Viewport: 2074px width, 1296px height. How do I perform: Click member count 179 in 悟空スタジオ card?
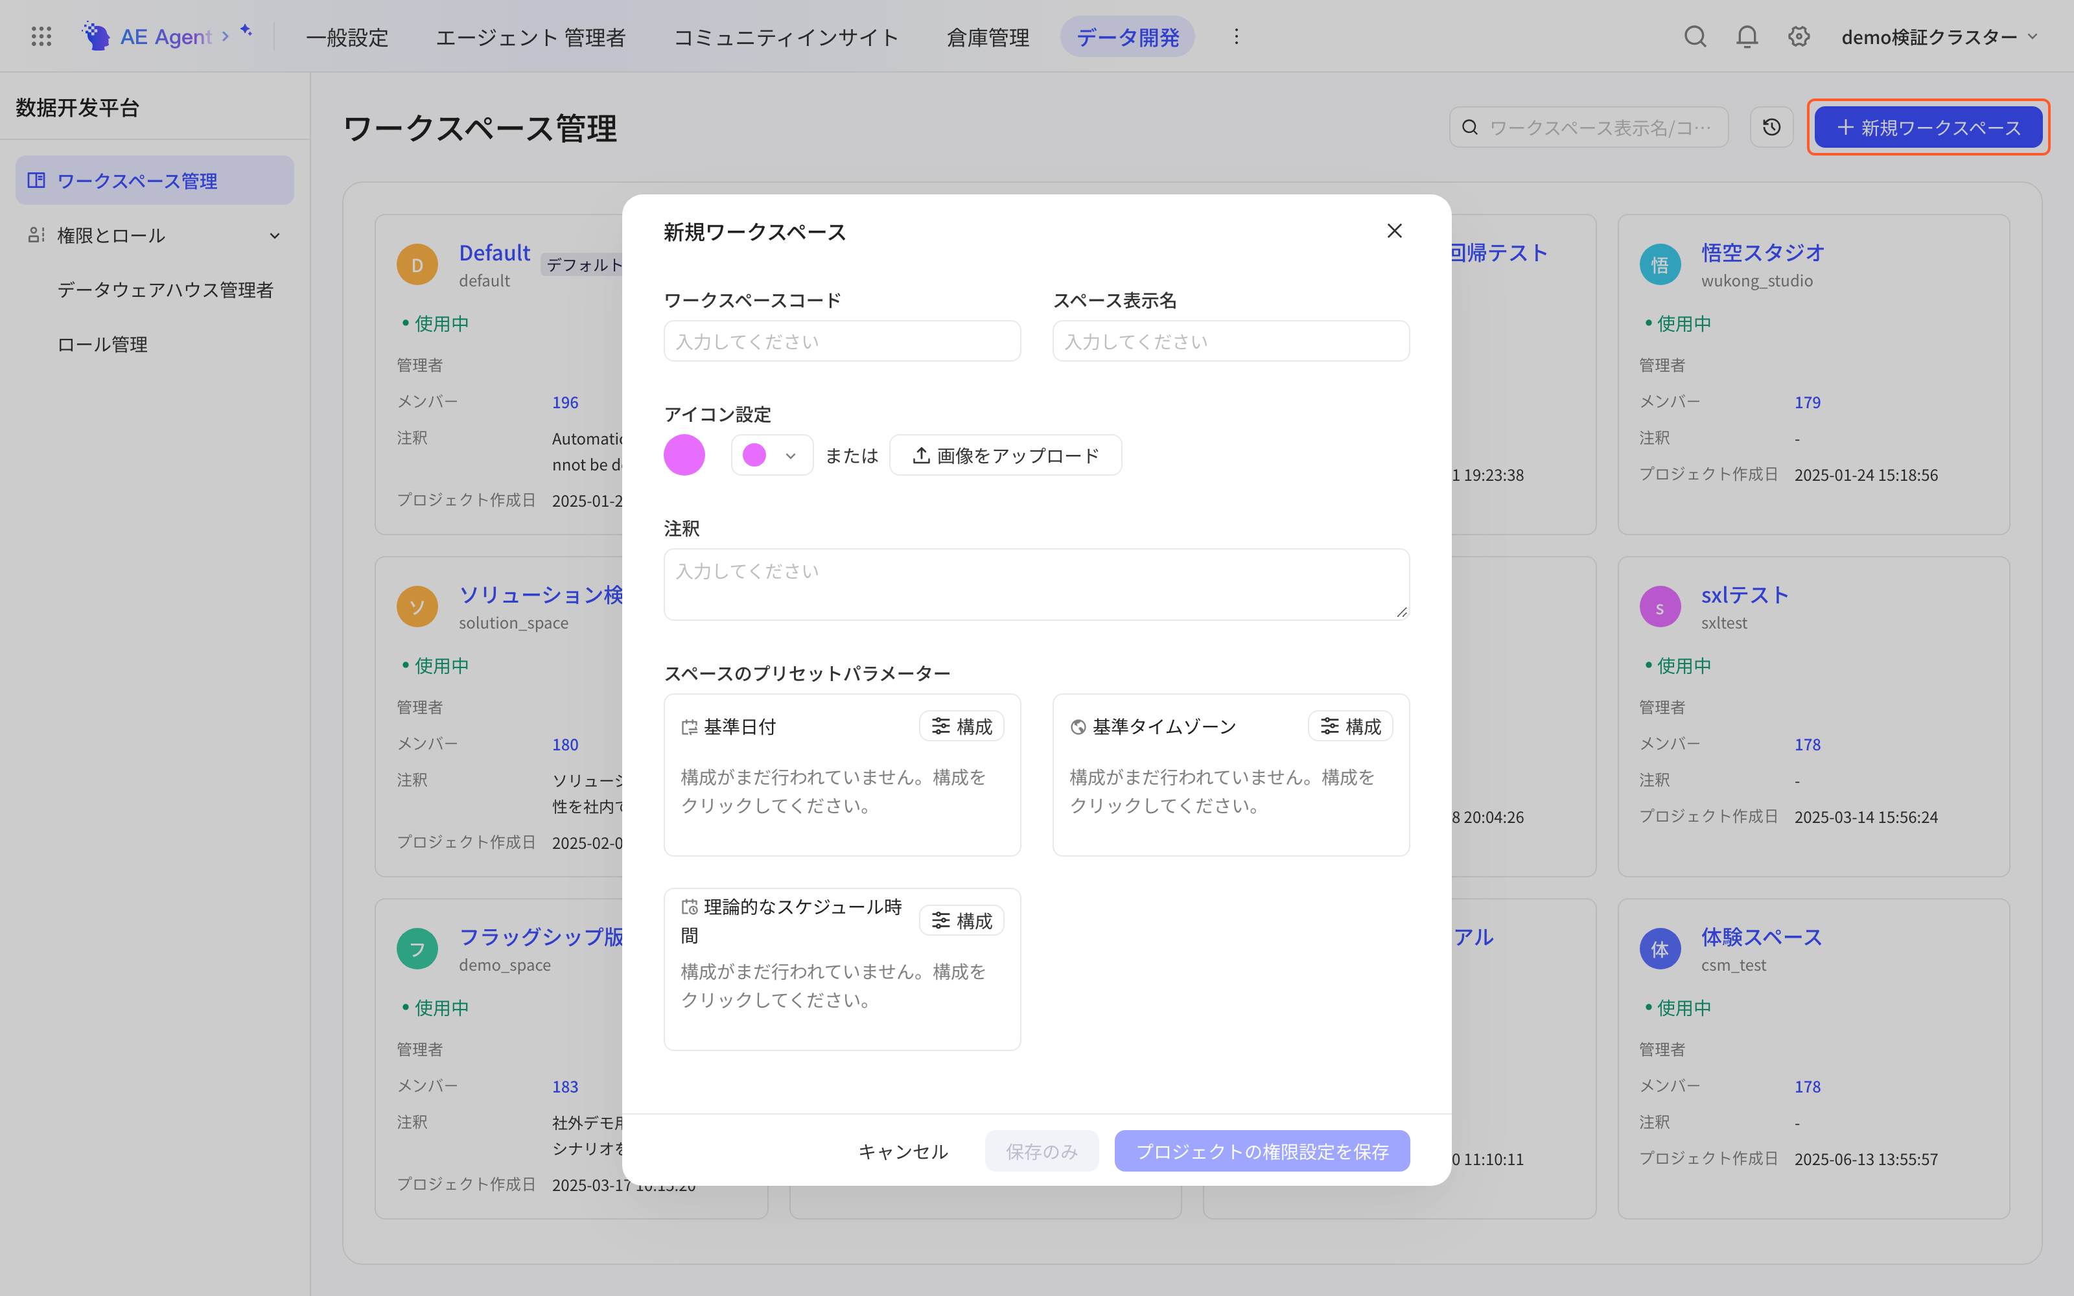click(x=1808, y=402)
